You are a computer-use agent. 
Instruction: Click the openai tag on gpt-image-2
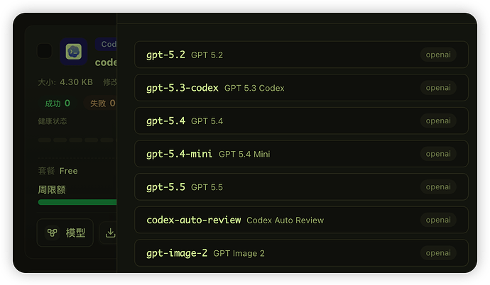[438, 253]
